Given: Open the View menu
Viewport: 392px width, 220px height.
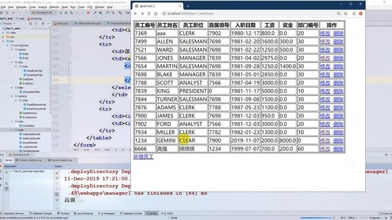Looking at the screenshot, I should (11, 7).
